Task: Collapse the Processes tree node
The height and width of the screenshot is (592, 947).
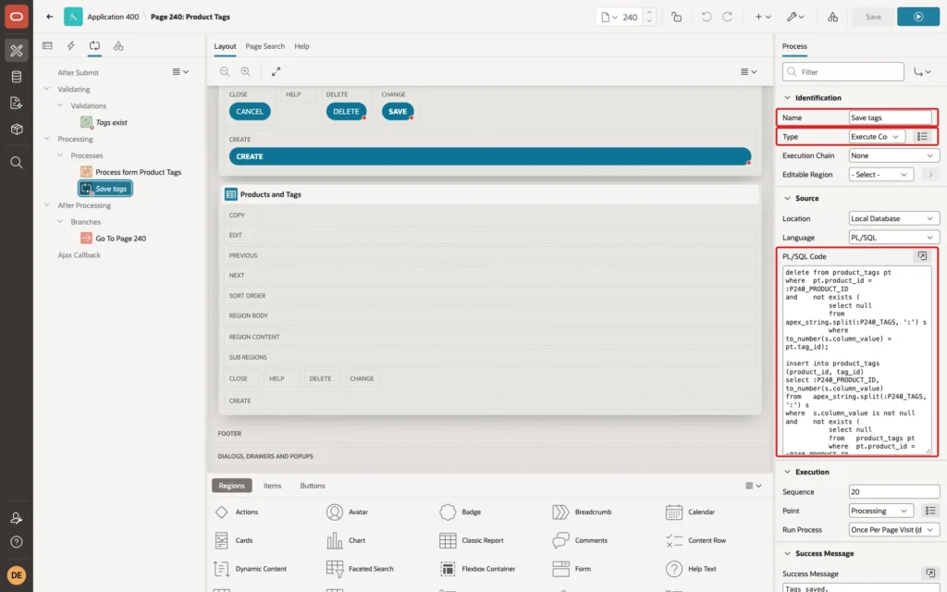Action: click(x=60, y=155)
